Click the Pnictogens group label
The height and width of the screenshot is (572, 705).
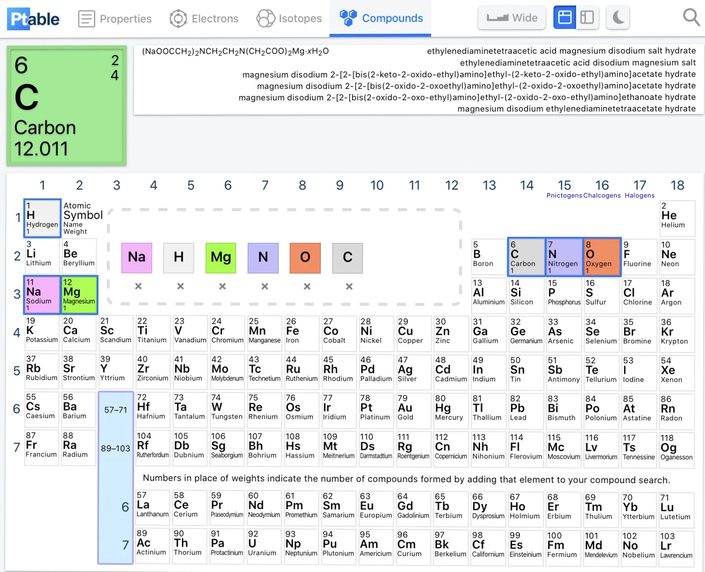pyautogui.click(x=564, y=195)
